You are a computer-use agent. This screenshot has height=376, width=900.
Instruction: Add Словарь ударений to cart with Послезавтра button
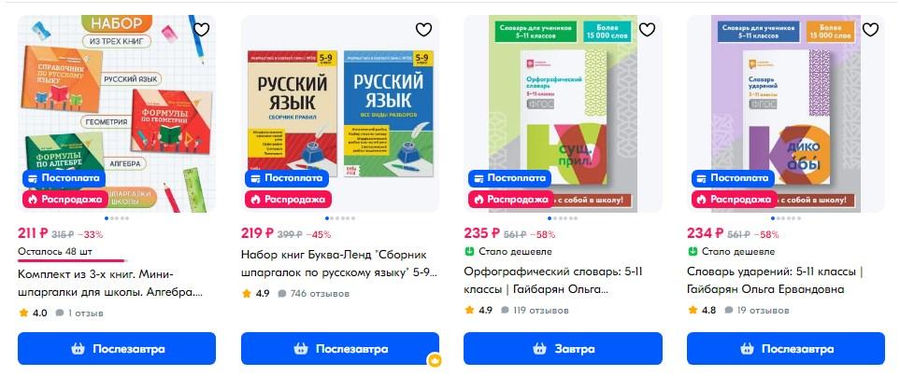tap(786, 349)
